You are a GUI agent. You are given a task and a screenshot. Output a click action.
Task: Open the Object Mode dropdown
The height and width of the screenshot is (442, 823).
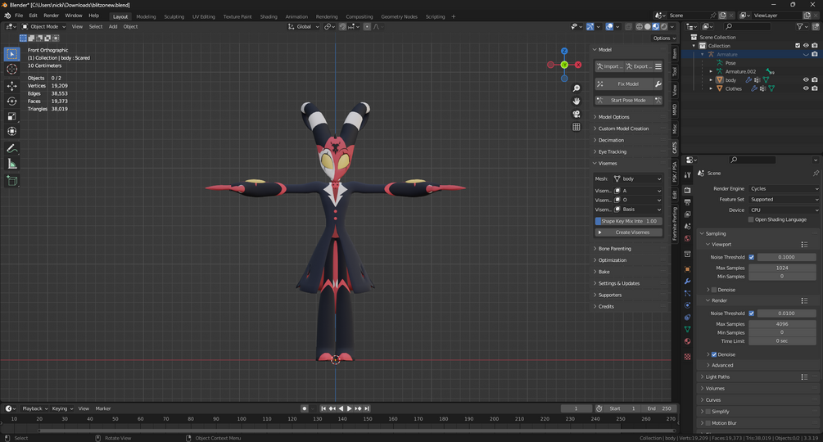point(43,27)
